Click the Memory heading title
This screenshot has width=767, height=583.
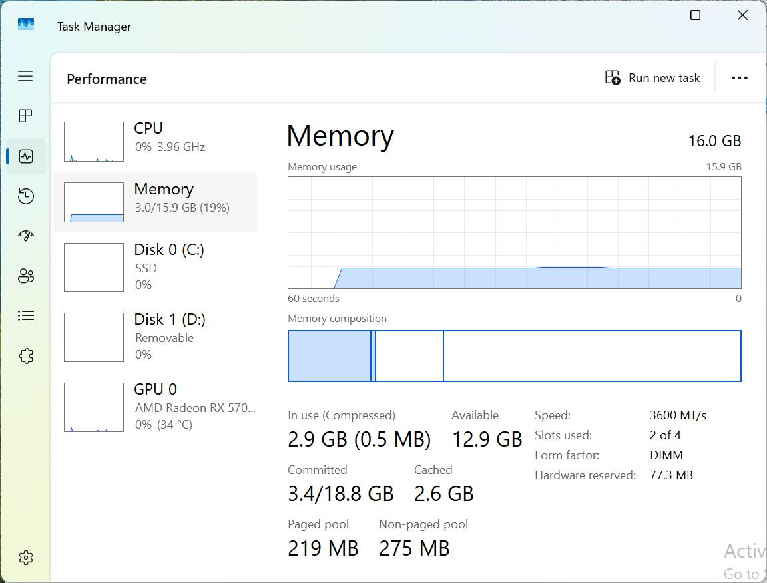pos(340,136)
